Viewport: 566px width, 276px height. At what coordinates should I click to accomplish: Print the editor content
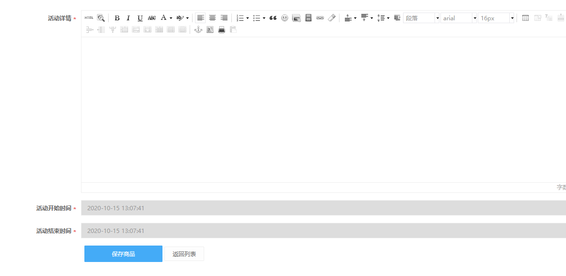(x=222, y=29)
